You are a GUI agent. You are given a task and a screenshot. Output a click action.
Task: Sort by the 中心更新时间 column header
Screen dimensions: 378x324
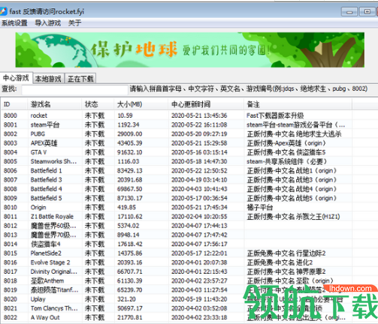point(206,104)
